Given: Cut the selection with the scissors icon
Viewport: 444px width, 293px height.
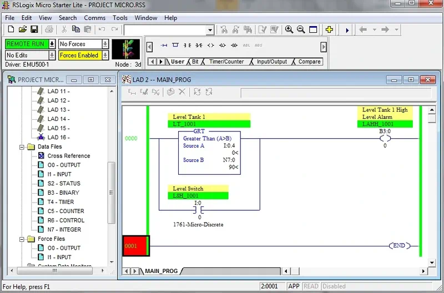Looking at the screenshot, I should coord(64,29).
